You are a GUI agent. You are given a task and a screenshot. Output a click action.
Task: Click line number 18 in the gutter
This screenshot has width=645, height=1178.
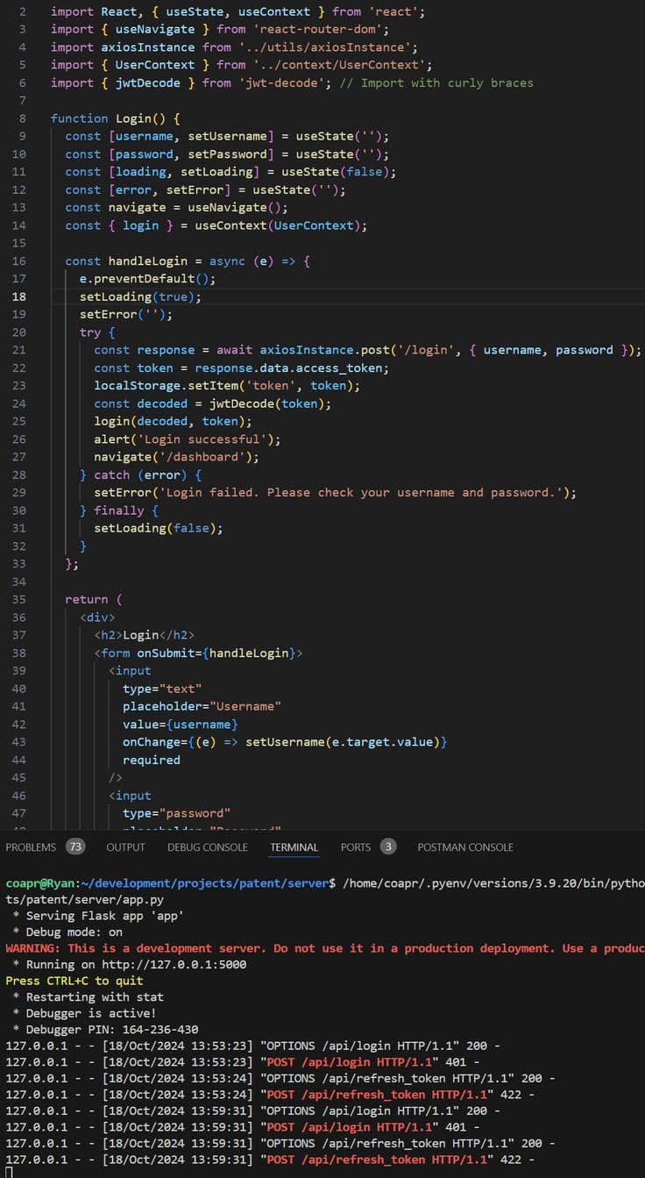click(18, 296)
